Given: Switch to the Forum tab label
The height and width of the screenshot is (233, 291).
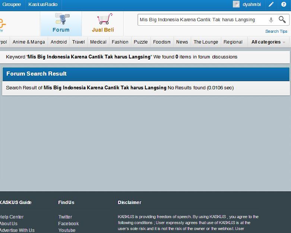Looking at the screenshot, I should pyautogui.click(x=61, y=30).
